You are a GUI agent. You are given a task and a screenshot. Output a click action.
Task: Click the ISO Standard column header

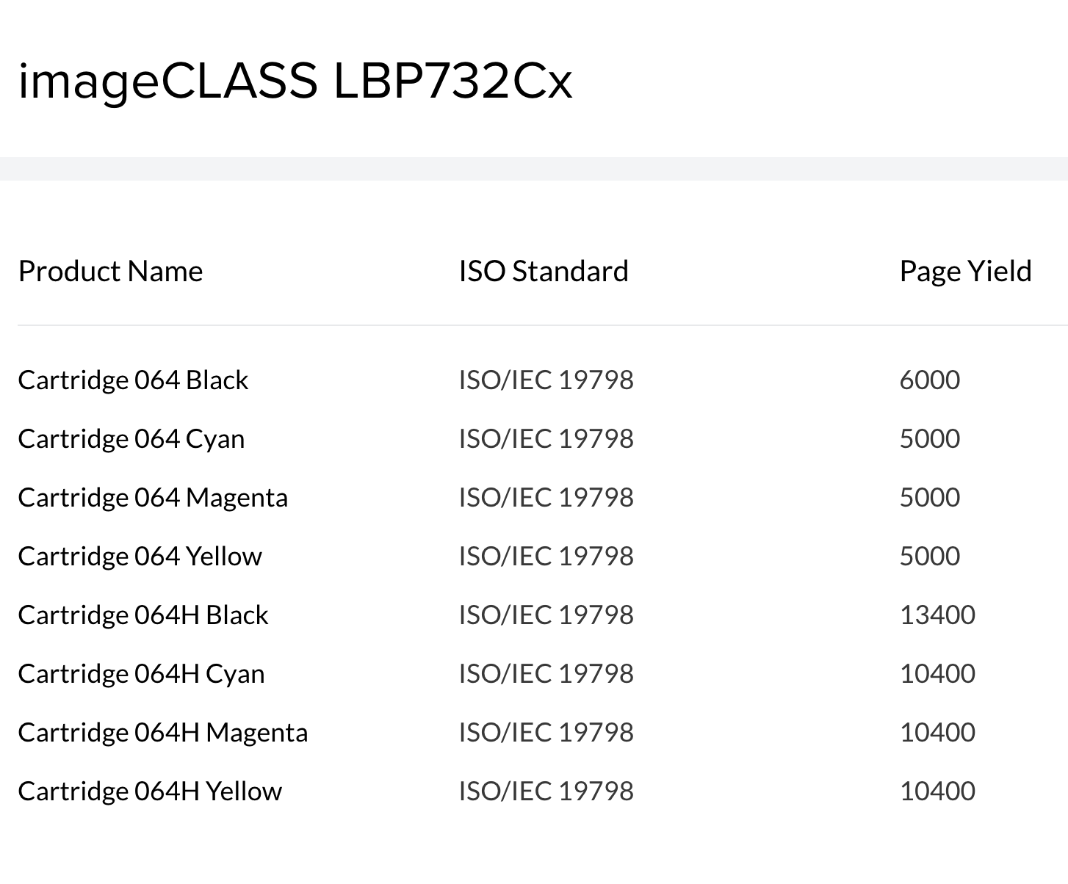(x=544, y=271)
